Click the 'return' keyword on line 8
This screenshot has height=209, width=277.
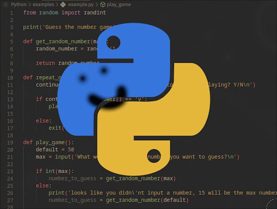[45, 63]
